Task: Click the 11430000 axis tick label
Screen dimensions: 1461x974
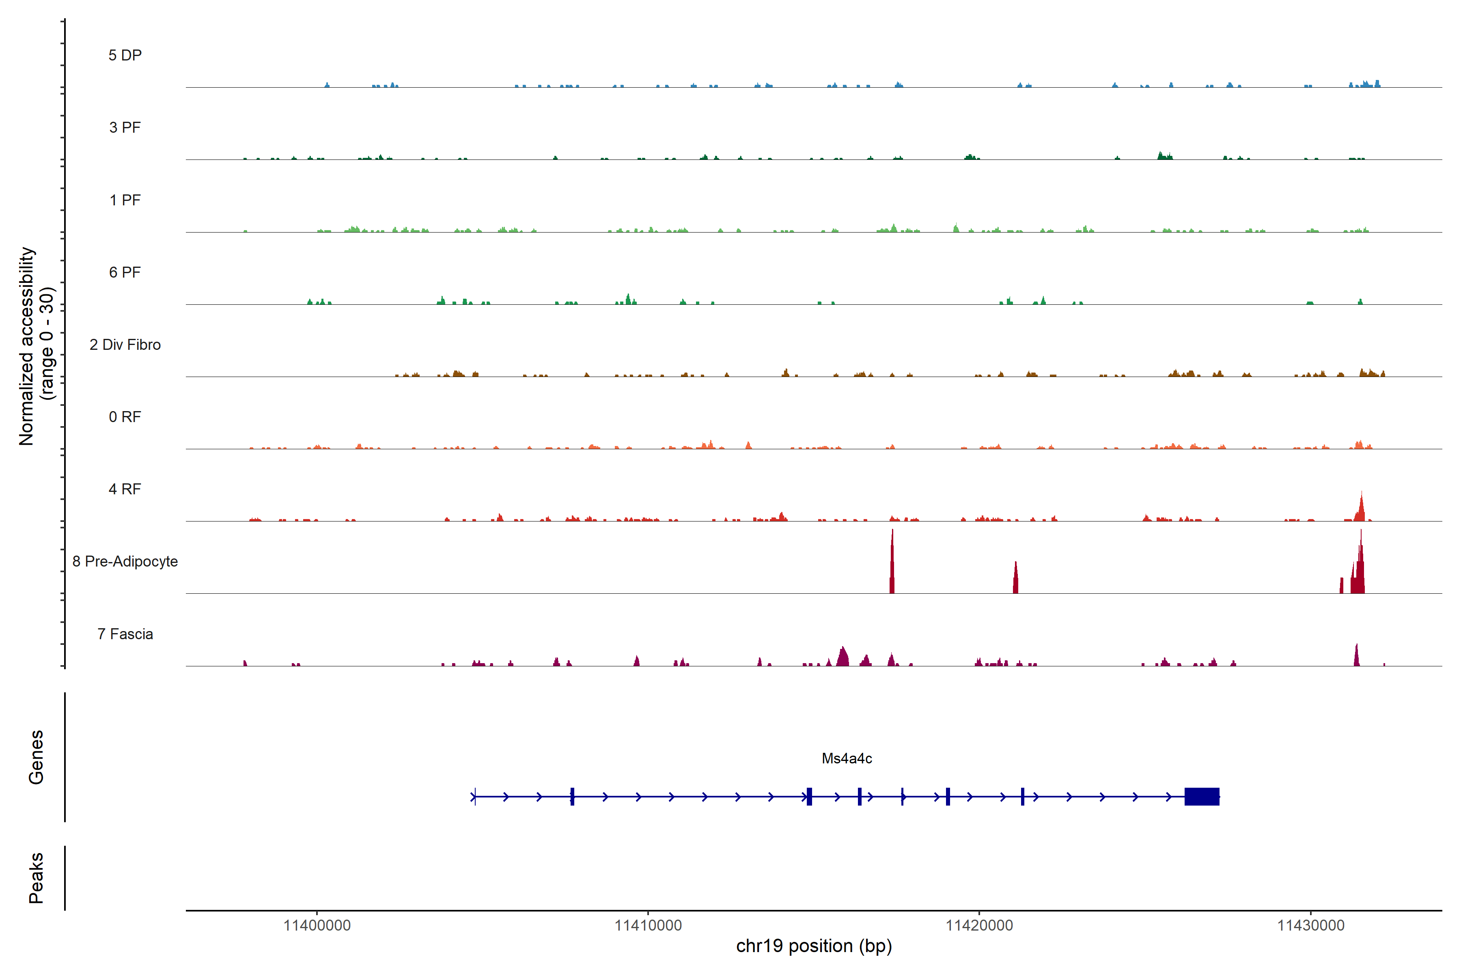Action: [x=1311, y=926]
